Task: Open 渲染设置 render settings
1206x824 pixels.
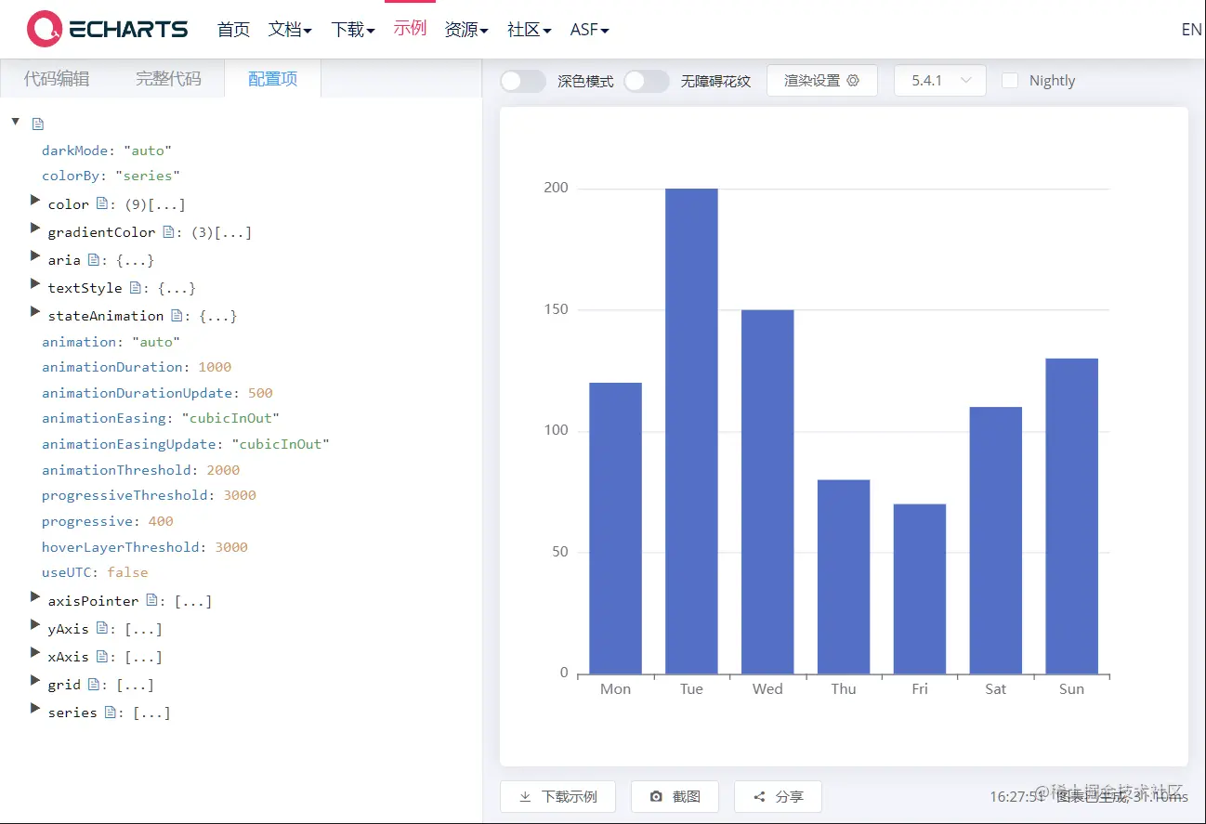Action: pyautogui.click(x=822, y=81)
